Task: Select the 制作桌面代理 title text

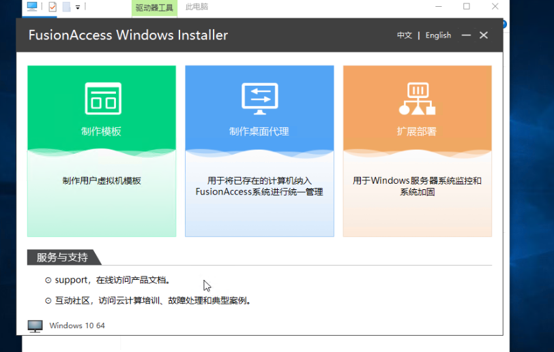Action: point(259,131)
